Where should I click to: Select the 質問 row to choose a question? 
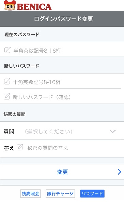click(62, 131)
